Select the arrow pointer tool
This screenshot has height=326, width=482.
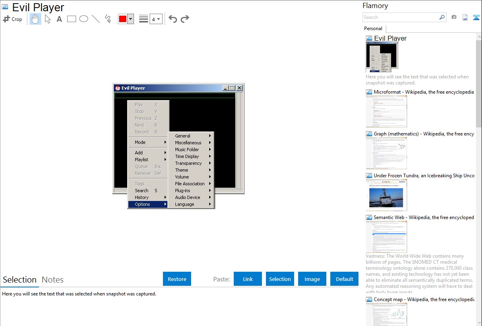tap(47, 19)
